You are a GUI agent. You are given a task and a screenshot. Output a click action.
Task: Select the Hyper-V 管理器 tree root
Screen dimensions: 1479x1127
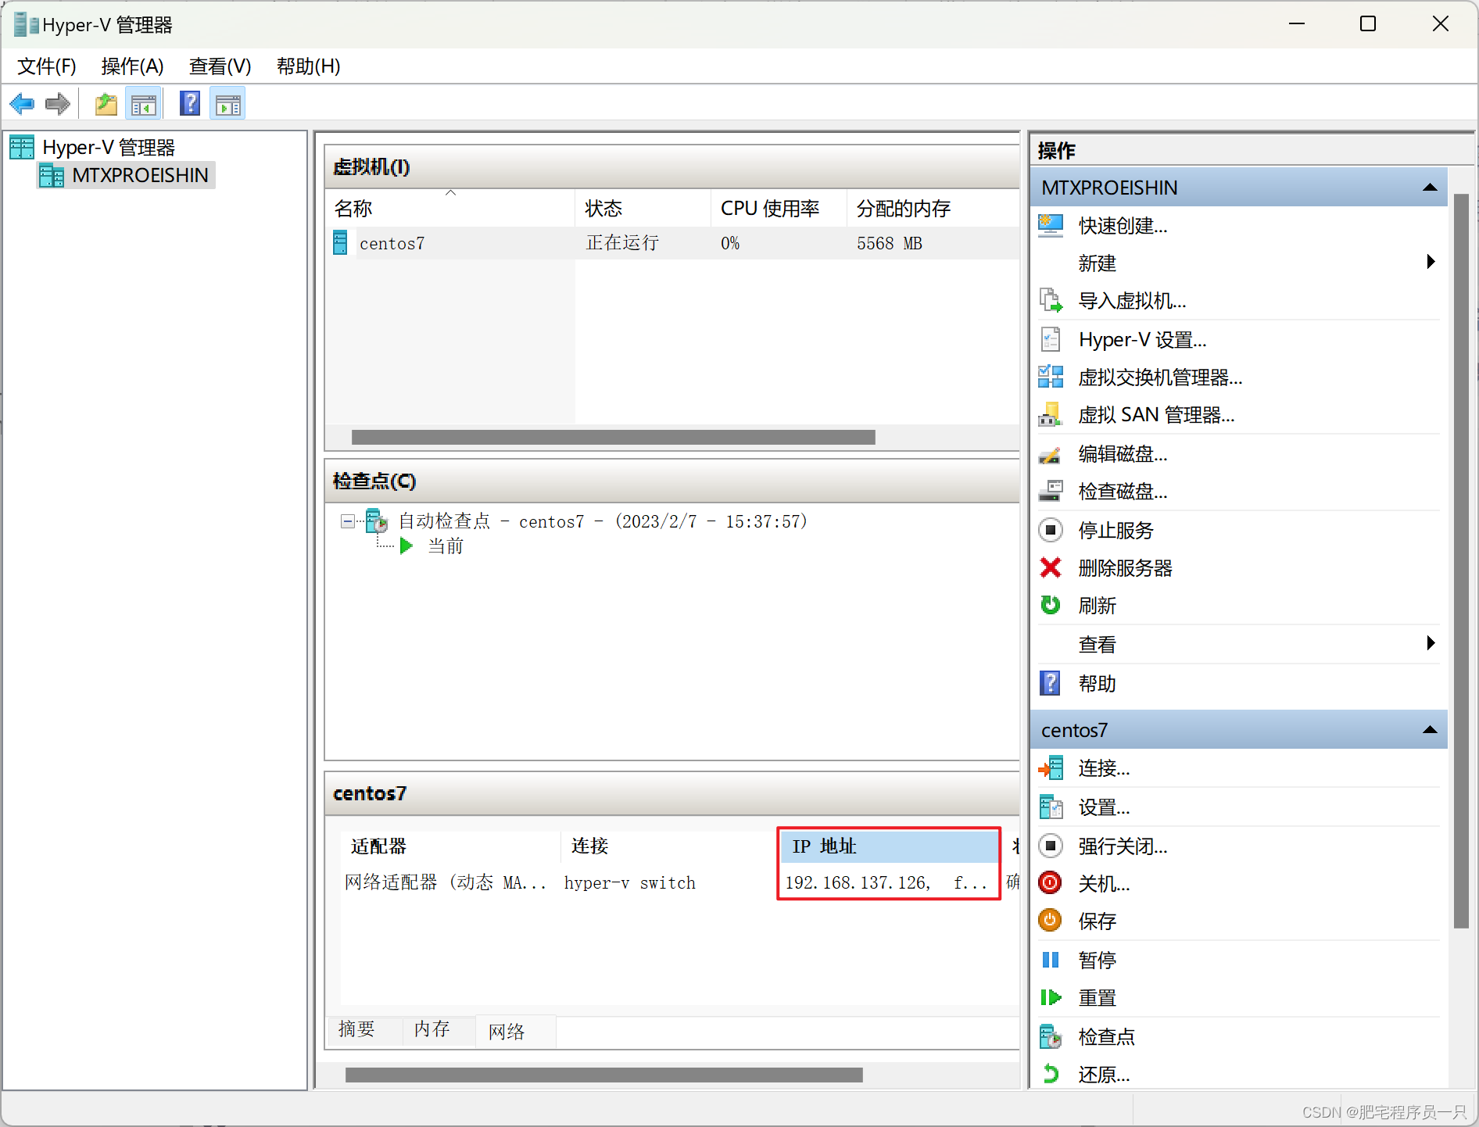109,147
